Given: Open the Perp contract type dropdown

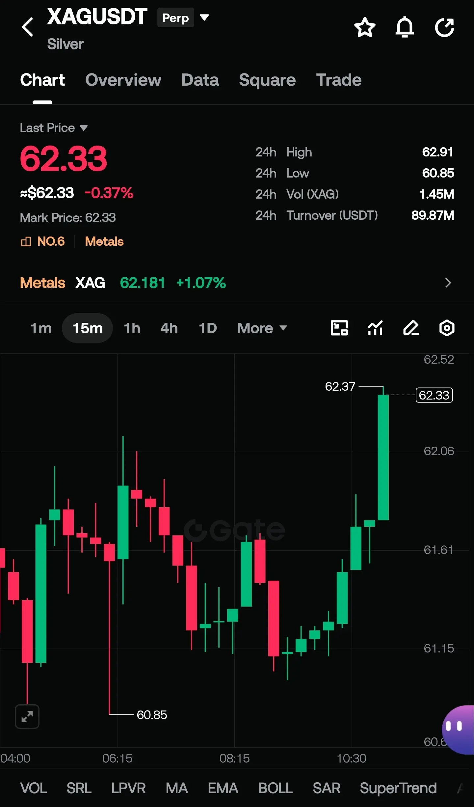Looking at the screenshot, I should [x=183, y=17].
